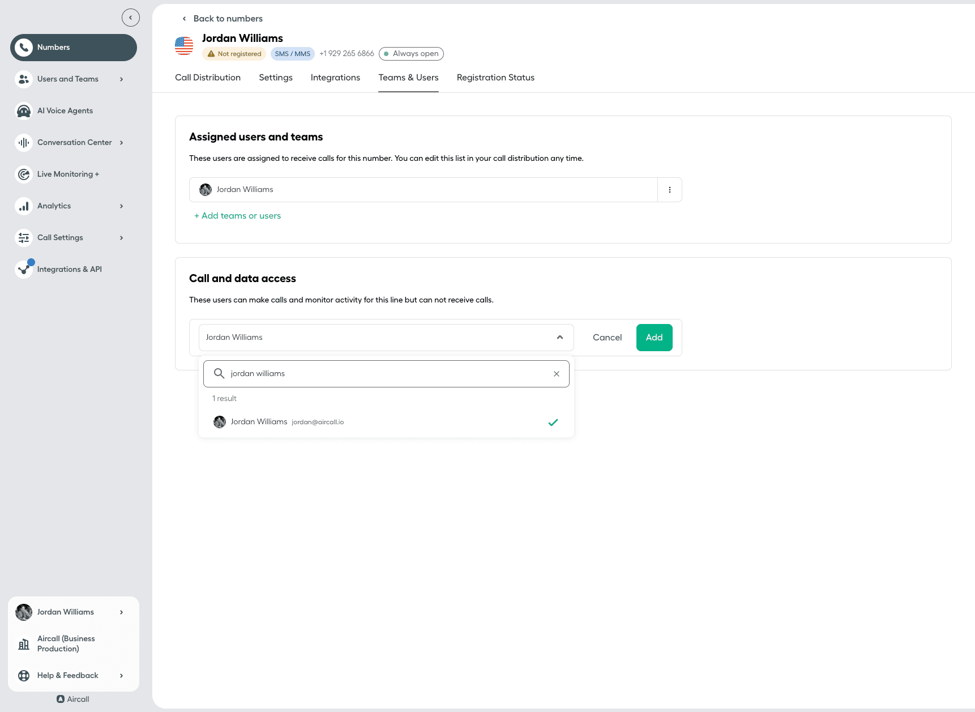Focus the jordan williams search input
The height and width of the screenshot is (712, 975).
coord(385,374)
